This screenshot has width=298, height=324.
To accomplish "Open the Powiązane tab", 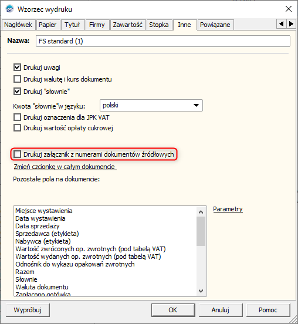I will click(215, 25).
